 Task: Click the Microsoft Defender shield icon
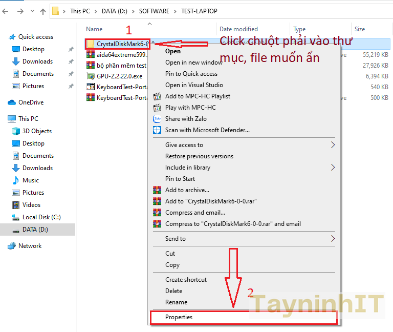(157, 130)
